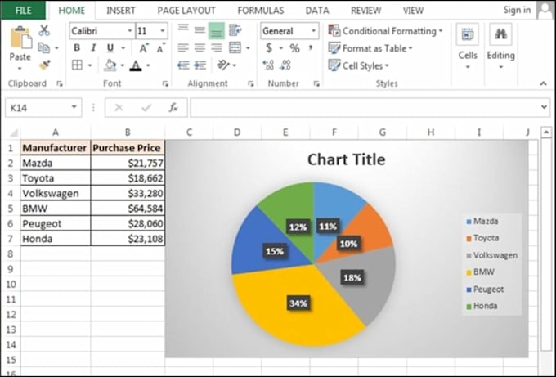Image resolution: width=556 pixels, height=377 pixels.
Task: Open Alignment dialog launcher
Action: tap(251, 83)
